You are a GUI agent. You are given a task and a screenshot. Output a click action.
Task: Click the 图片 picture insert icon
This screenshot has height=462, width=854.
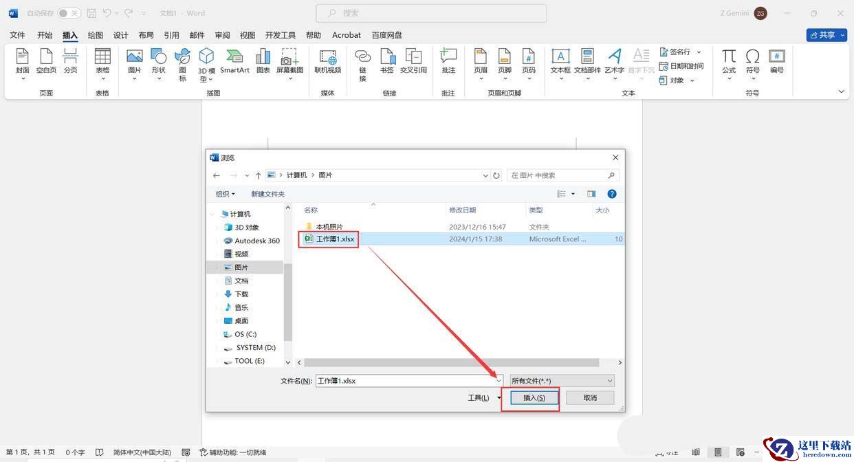[x=135, y=64]
